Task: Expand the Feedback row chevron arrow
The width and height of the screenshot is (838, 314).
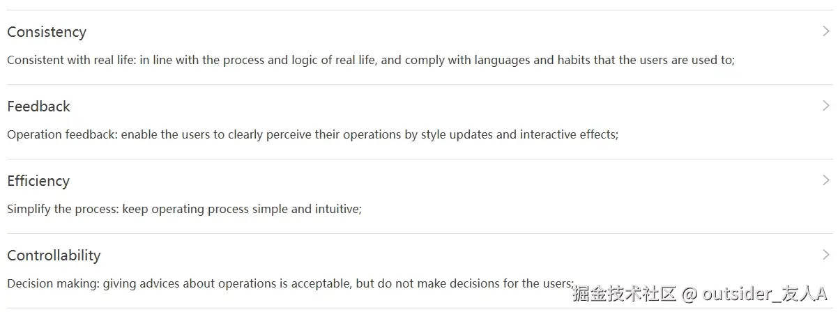Action: click(826, 106)
